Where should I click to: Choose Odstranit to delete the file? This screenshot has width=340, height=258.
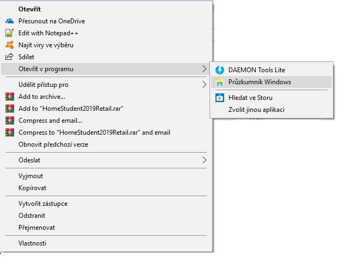click(106, 215)
